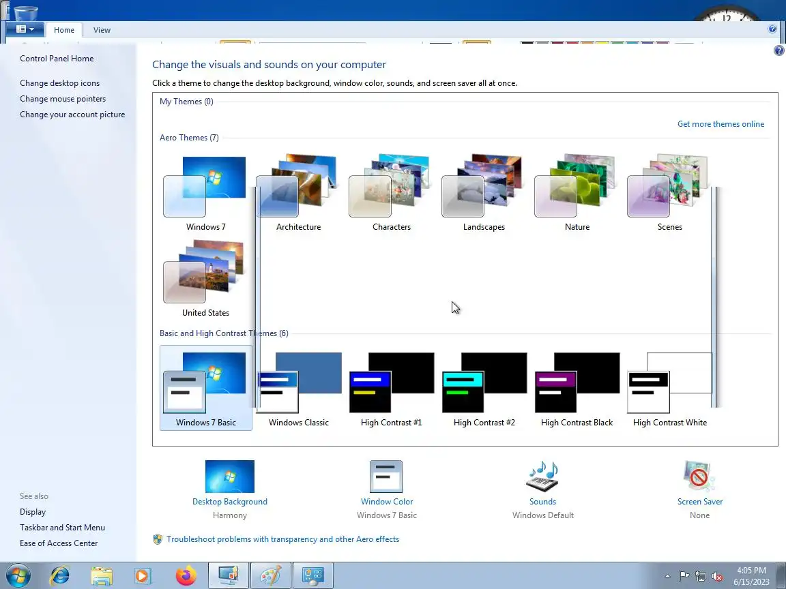
Task: Open Windows Explorer from taskbar
Action: 101,575
